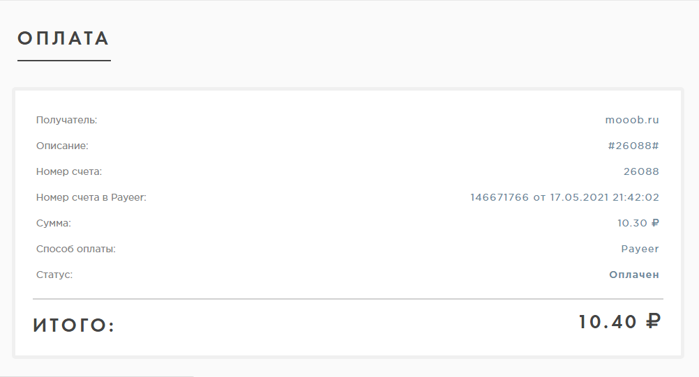Screen dimensions: 699x377
Task: Click the ОПЛАТА page heading
Action: click(63, 38)
